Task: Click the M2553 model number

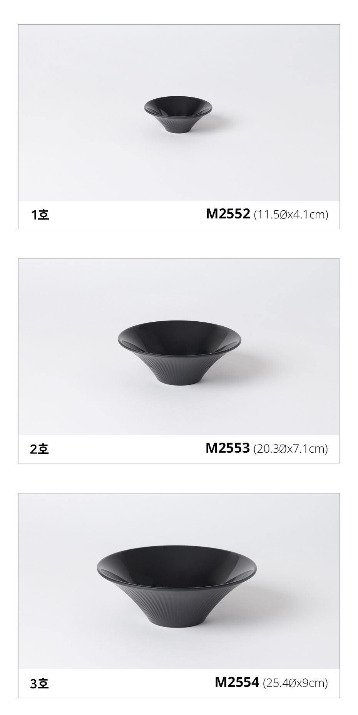Action: [228, 448]
